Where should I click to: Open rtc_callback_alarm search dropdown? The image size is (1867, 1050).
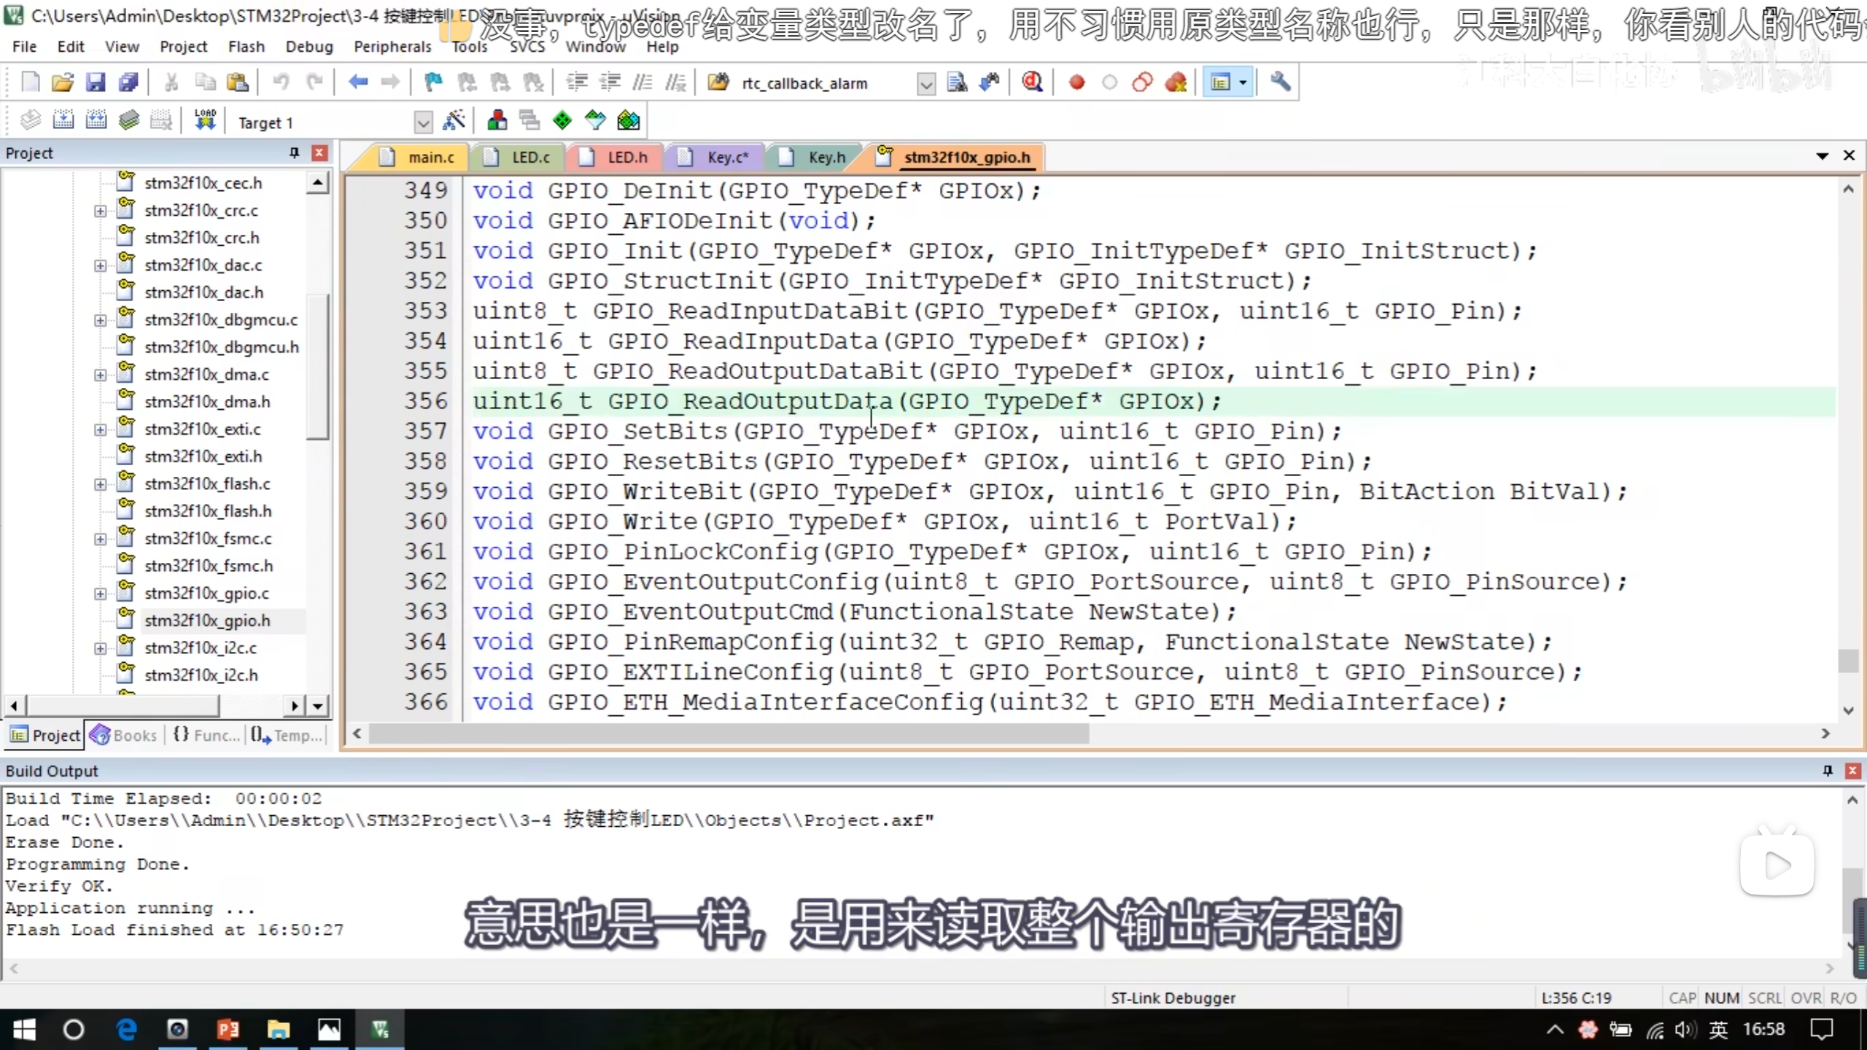(x=925, y=84)
